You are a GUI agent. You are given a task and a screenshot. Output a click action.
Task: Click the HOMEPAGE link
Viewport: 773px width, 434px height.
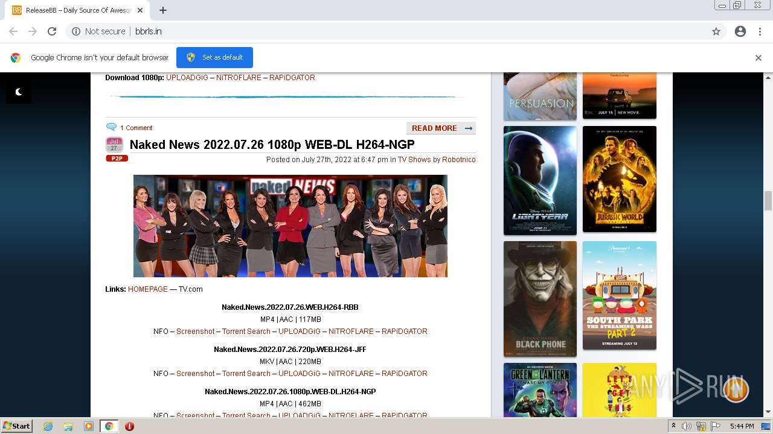point(148,289)
